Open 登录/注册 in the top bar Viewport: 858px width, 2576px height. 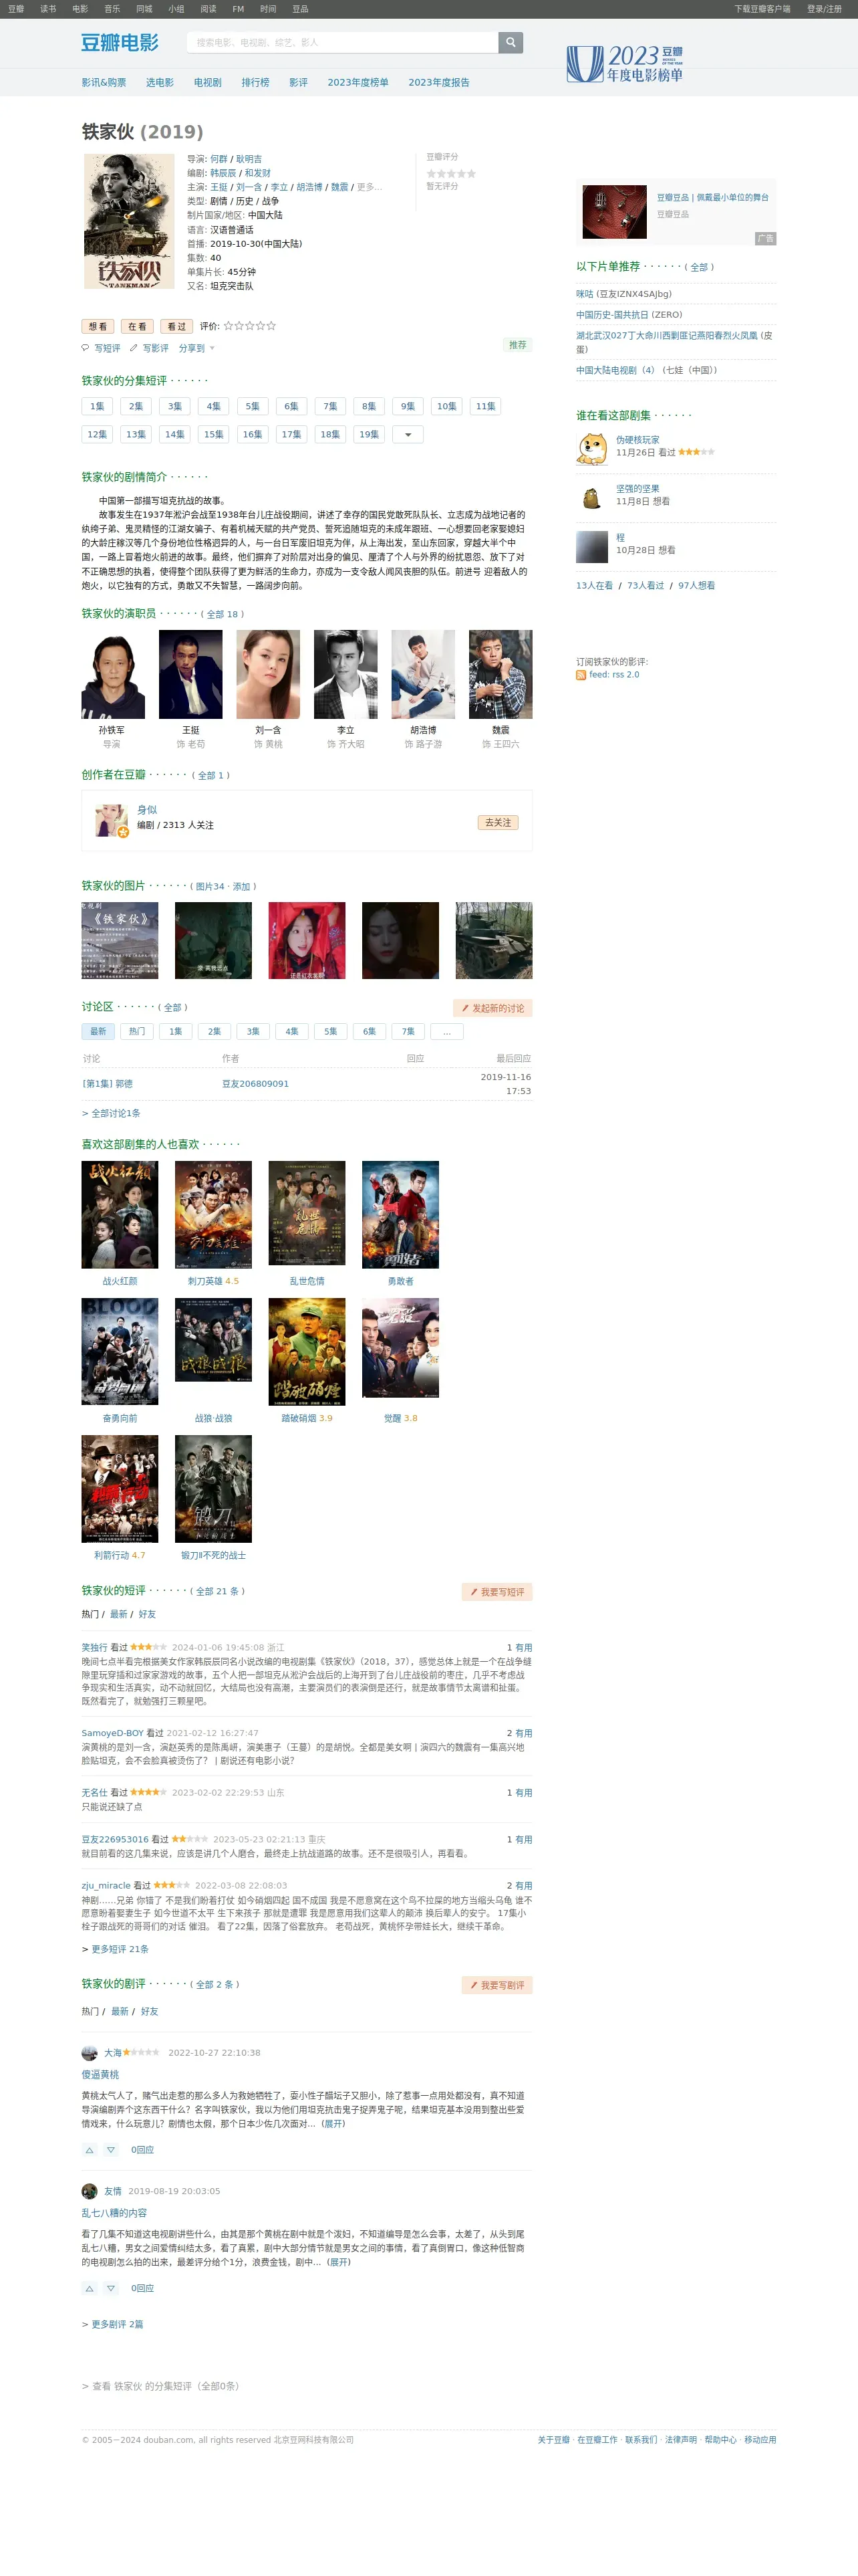pos(824,9)
